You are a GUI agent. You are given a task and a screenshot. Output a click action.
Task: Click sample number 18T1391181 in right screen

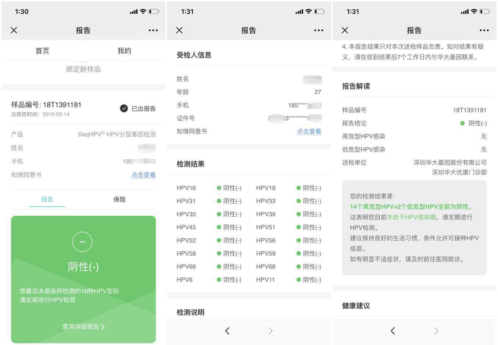[470, 110]
